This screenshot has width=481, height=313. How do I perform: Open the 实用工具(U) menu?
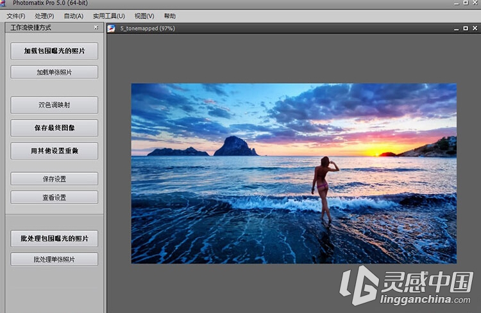click(109, 16)
